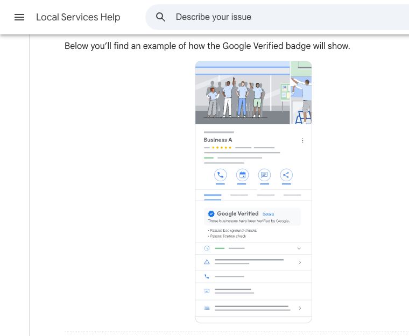The image size is (409, 336).
Task: Click the phone call icon in example
Action: 221,175
